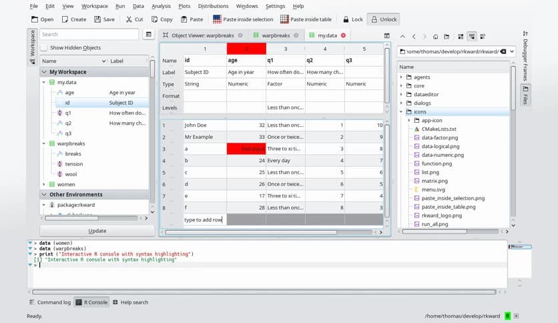Clear the file browser path field
This screenshot has height=323, width=558.
tap(503, 51)
